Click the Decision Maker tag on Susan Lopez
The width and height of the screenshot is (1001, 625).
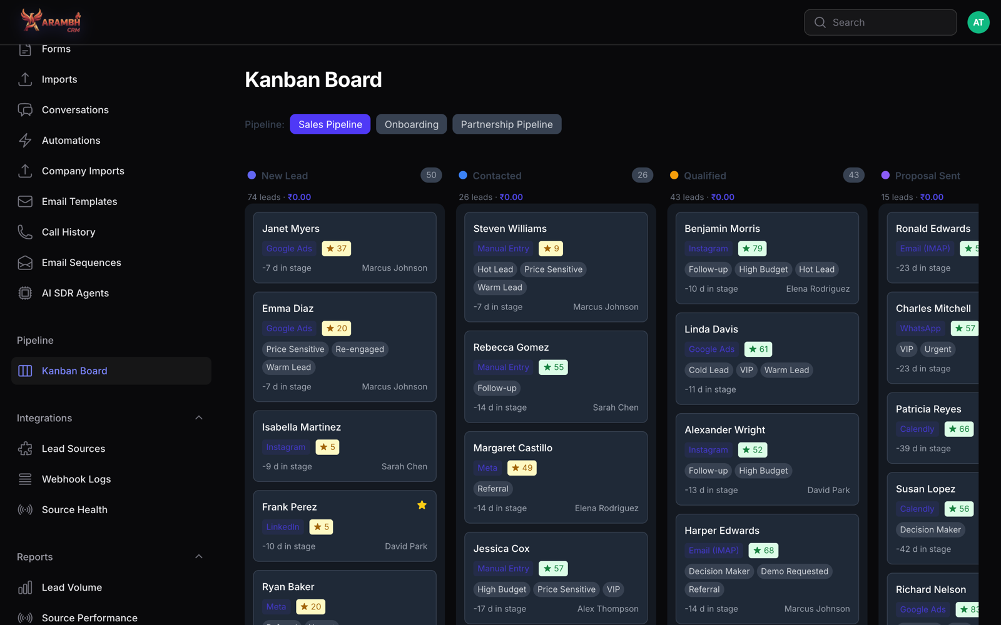[x=930, y=530]
